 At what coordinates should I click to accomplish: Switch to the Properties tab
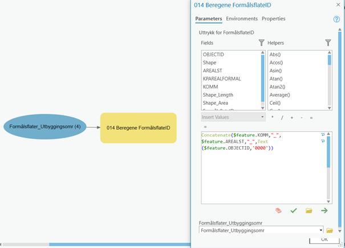pos(274,19)
